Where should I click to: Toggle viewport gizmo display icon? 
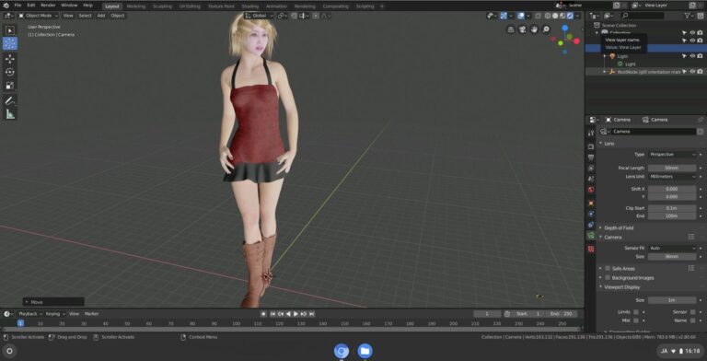504,16
